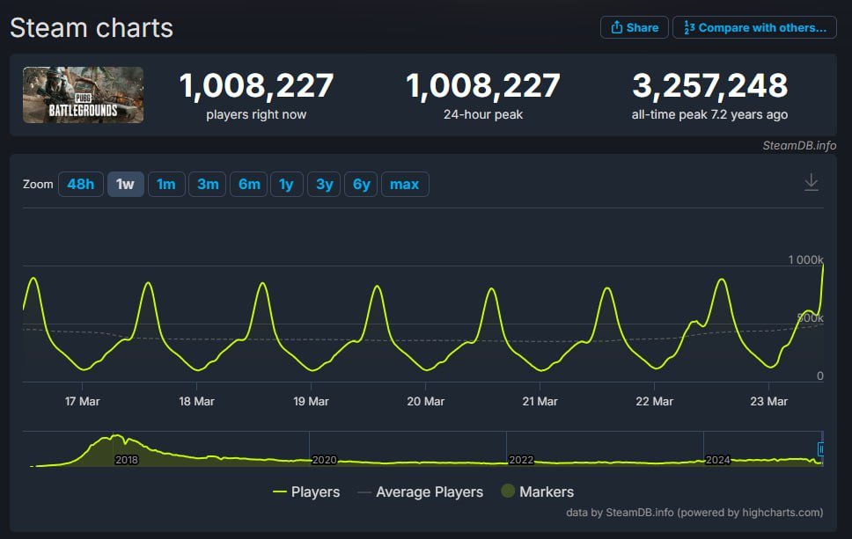Click the all-time peak 7.2 years ago text

pyautogui.click(x=709, y=114)
